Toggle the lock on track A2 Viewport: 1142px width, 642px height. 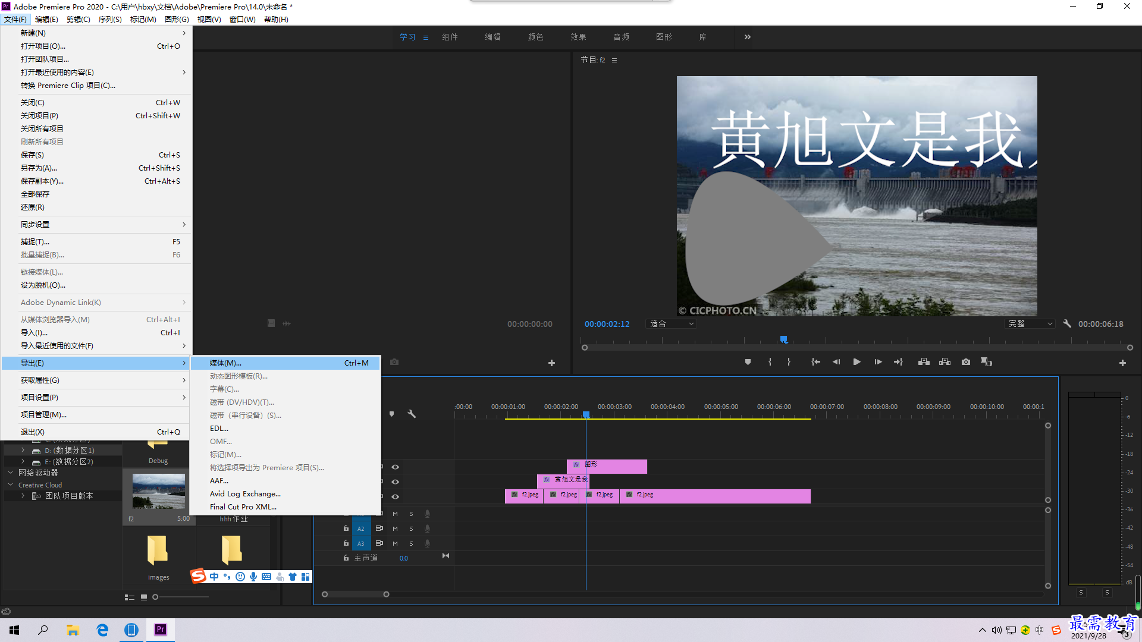(346, 528)
